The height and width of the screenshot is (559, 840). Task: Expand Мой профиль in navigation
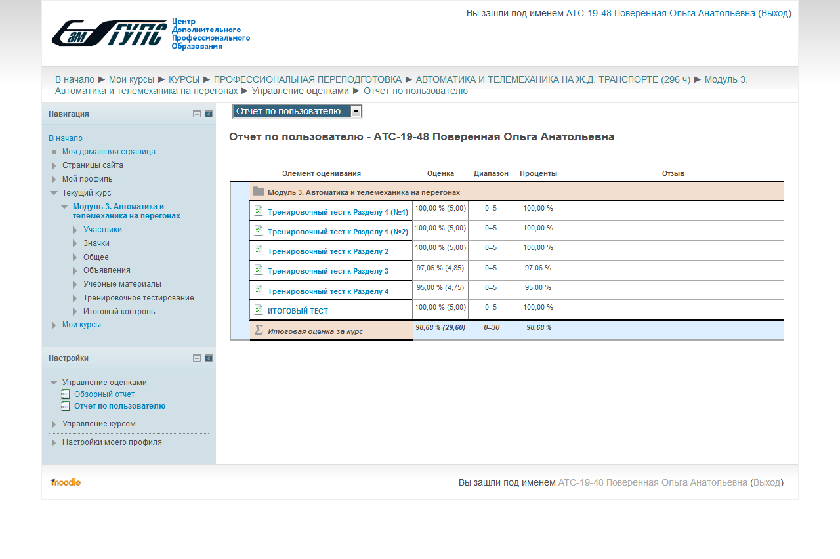tap(54, 179)
